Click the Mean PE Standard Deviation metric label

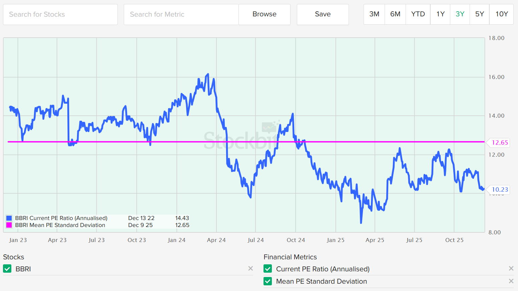click(x=322, y=281)
